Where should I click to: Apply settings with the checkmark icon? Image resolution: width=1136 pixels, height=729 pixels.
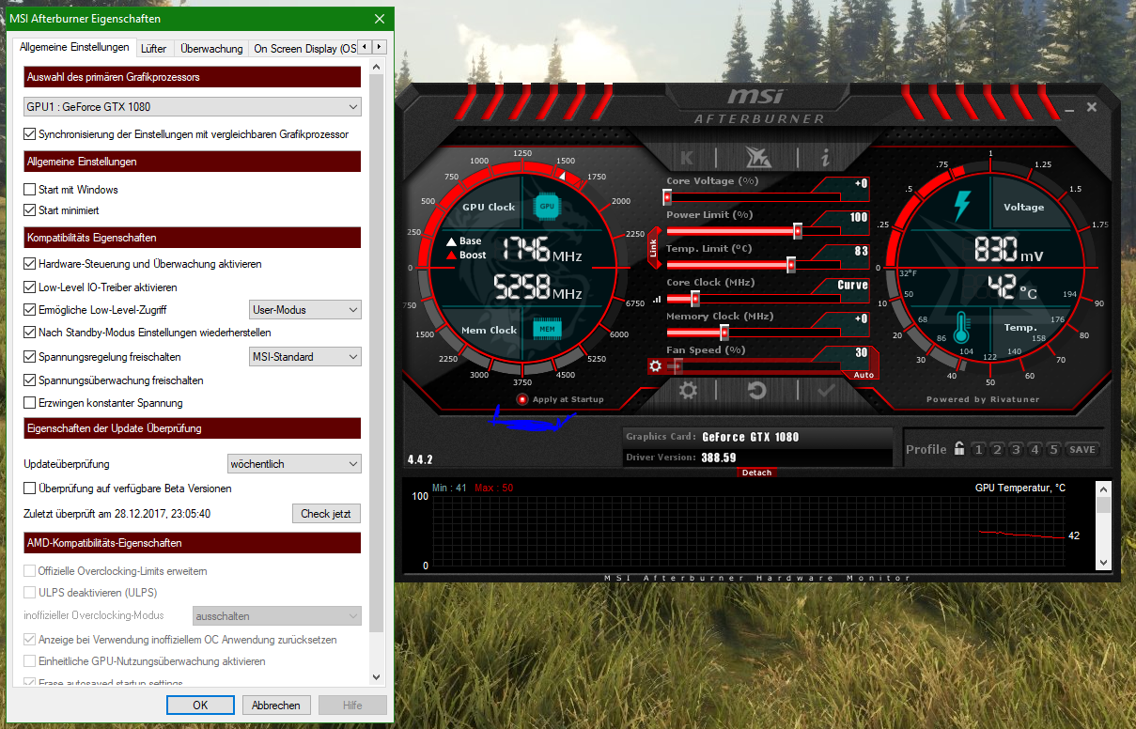pyautogui.click(x=827, y=391)
